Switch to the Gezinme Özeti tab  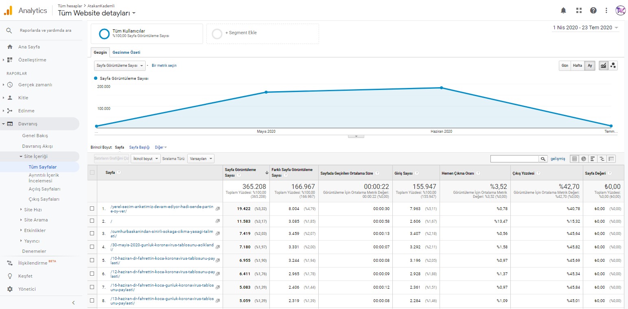point(126,53)
